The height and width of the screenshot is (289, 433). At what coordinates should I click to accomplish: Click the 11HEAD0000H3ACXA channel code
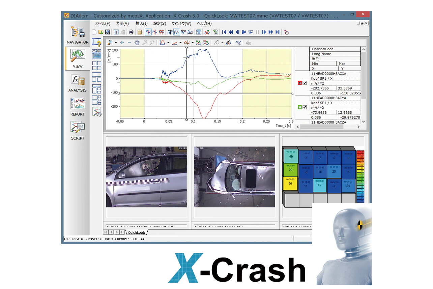(x=335, y=73)
